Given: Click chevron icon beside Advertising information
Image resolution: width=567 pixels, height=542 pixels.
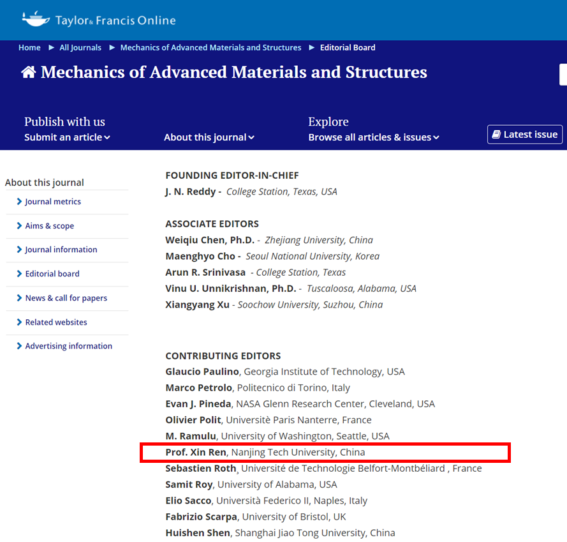Looking at the screenshot, I should coord(19,346).
